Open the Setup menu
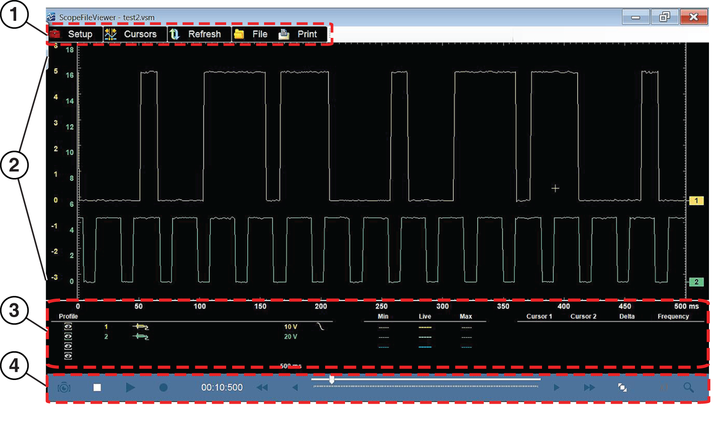The image size is (721, 435). coord(74,34)
